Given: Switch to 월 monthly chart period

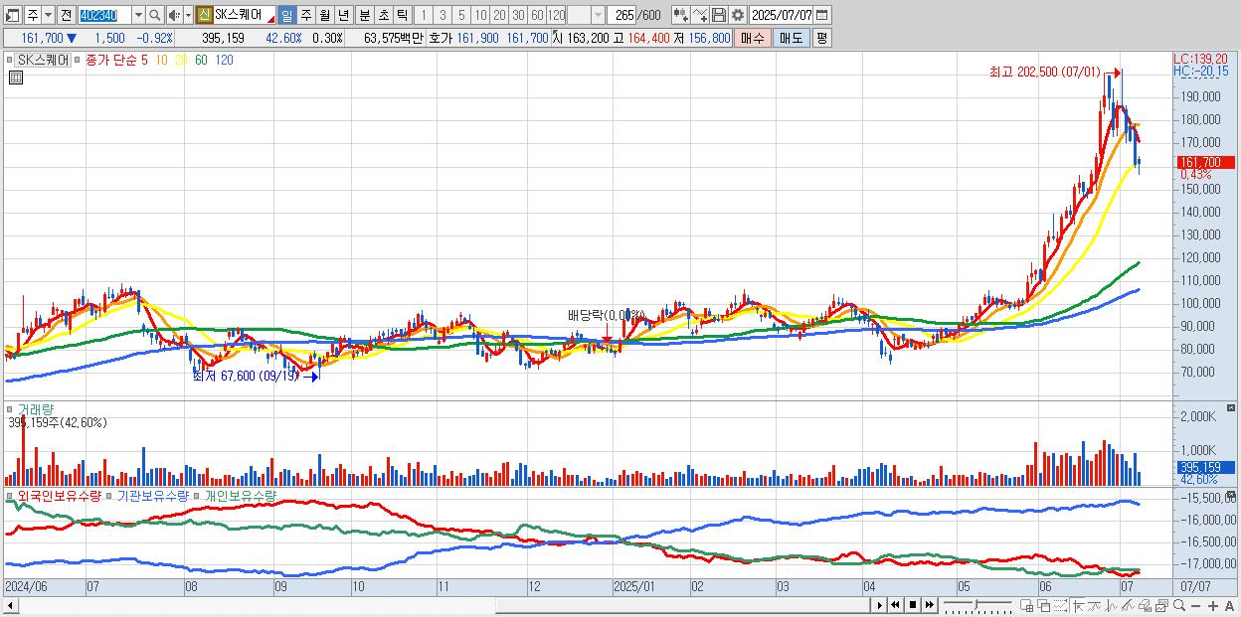Looking at the screenshot, I should click(x=324, y=15).
